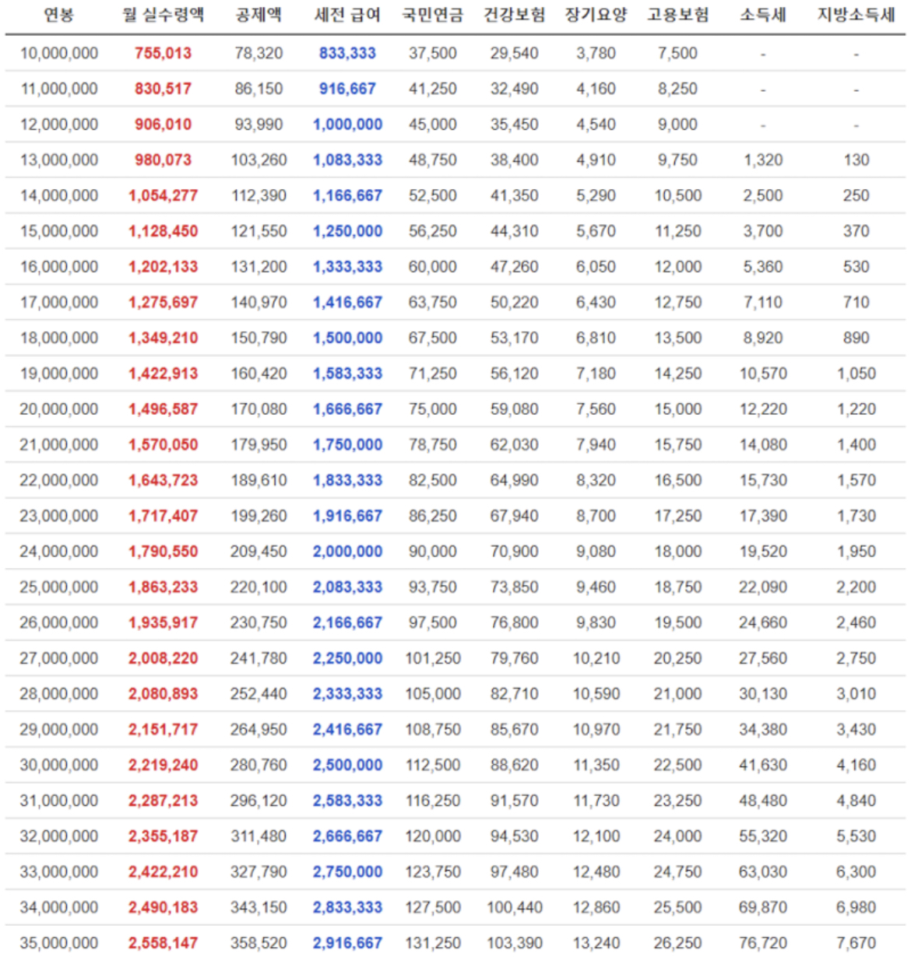Select the 29,000,000 salary cell
Viewport: 911px width, 957px height.
click(x=59, y=730)
